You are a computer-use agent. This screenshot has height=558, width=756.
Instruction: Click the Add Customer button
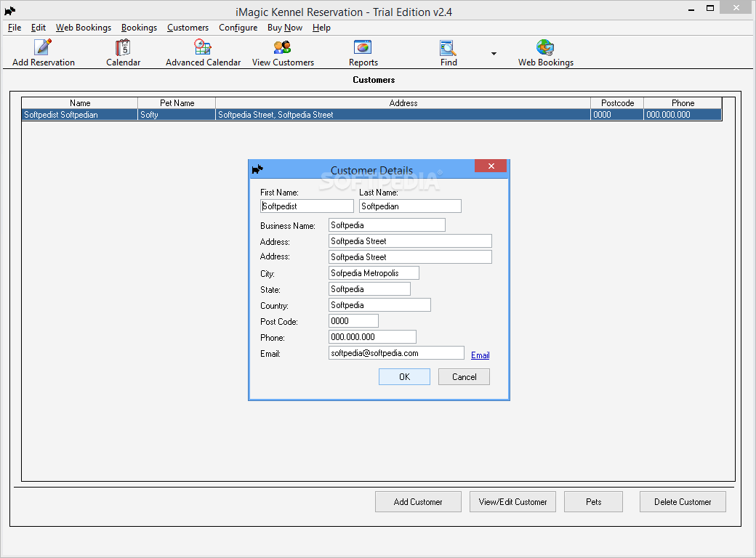click(x=418, y=501)
